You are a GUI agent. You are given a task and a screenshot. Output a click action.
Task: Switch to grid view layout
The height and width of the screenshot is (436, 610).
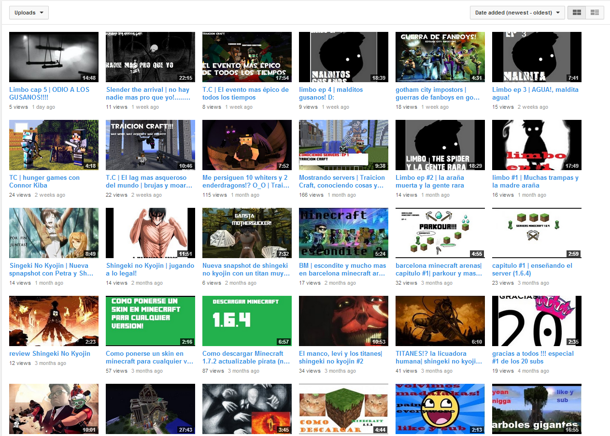(577, 13)
